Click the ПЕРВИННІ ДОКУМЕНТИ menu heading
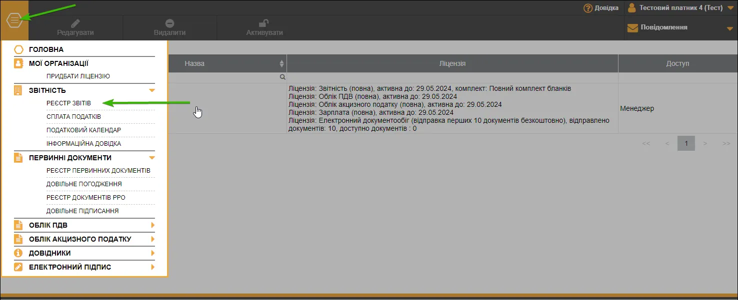 coord(70,158)
